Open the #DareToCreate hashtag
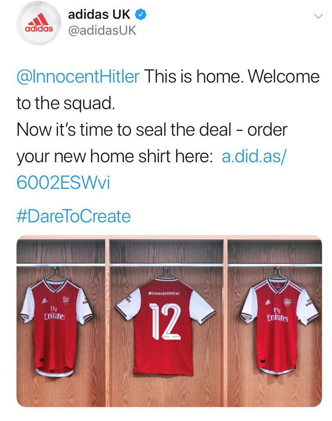The image size is (332, 421). tap(74, 216)
